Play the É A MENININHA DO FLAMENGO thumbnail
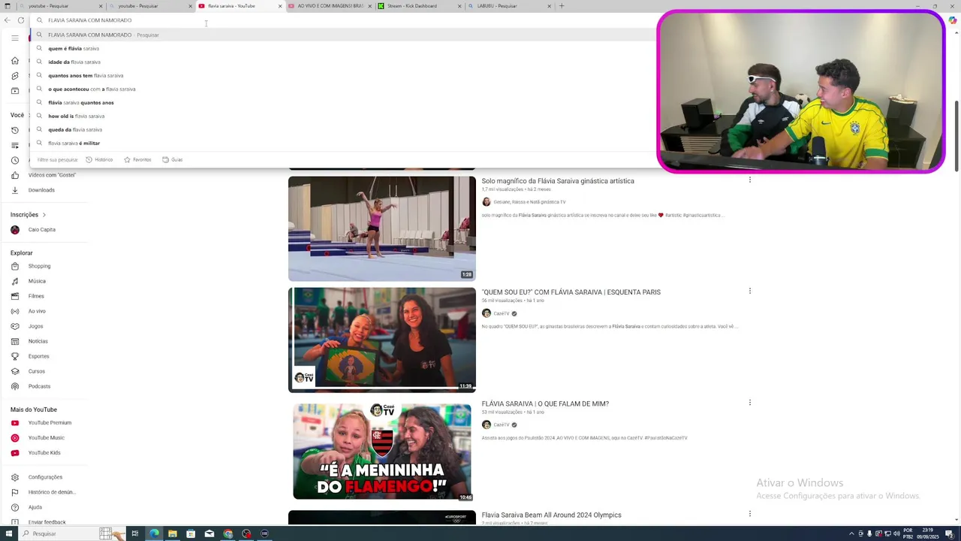The image size is (961, 541). (382, 451)
